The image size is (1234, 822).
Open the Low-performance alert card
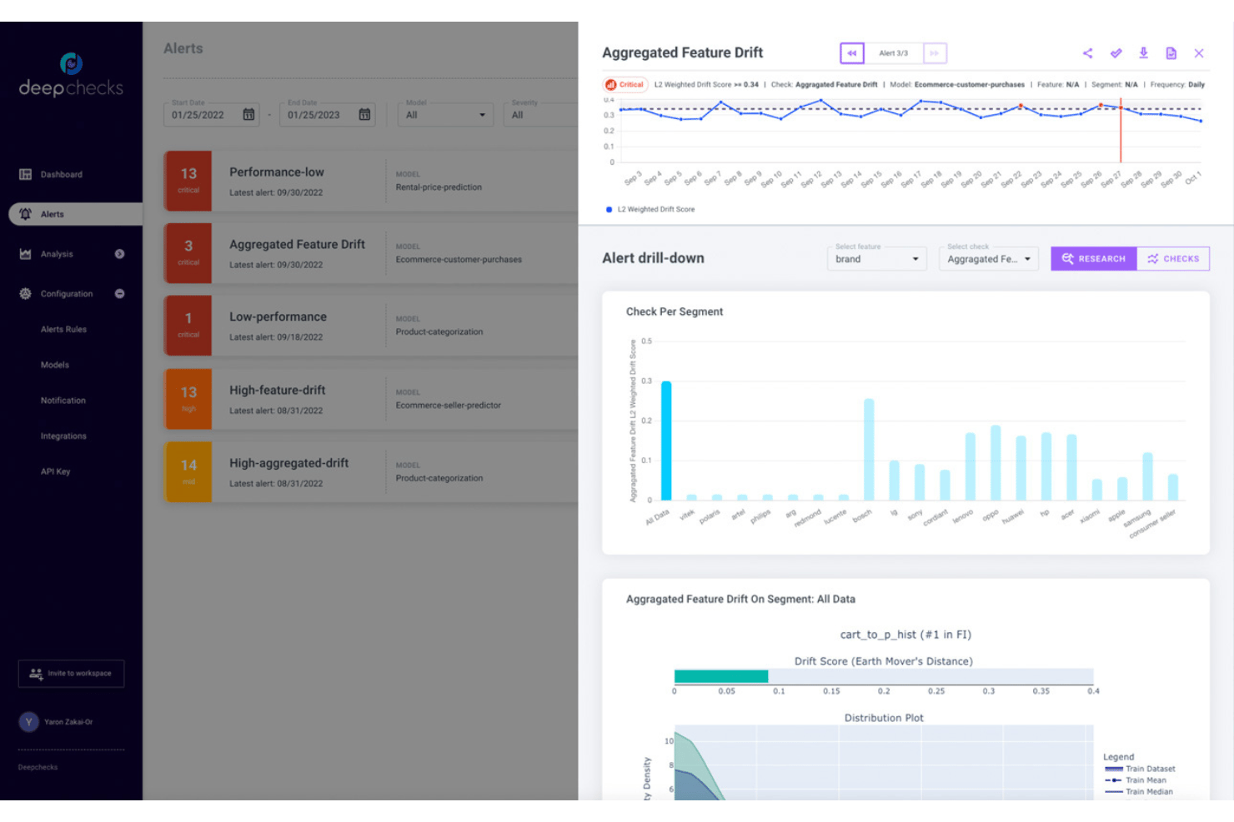371,326
